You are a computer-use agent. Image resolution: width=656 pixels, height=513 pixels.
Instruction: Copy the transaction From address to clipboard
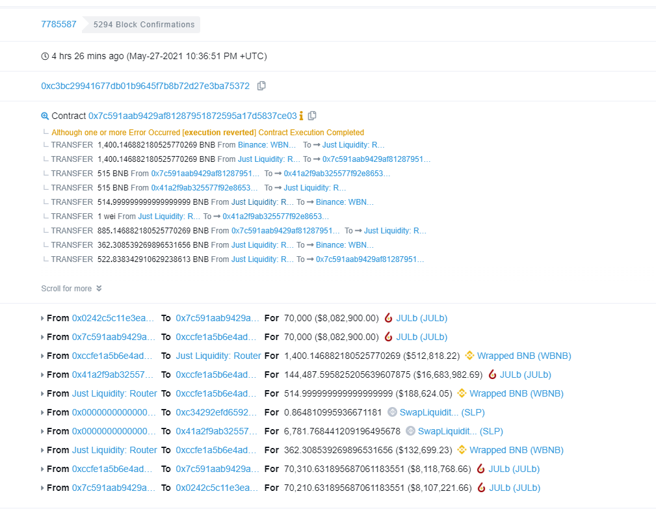coord(261,86)
